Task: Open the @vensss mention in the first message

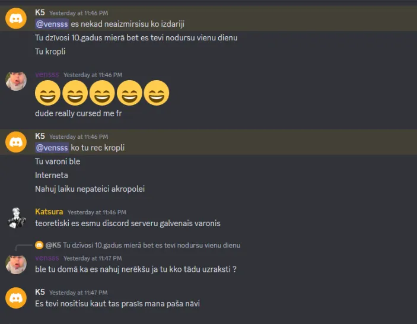Action: click(52, 24)
